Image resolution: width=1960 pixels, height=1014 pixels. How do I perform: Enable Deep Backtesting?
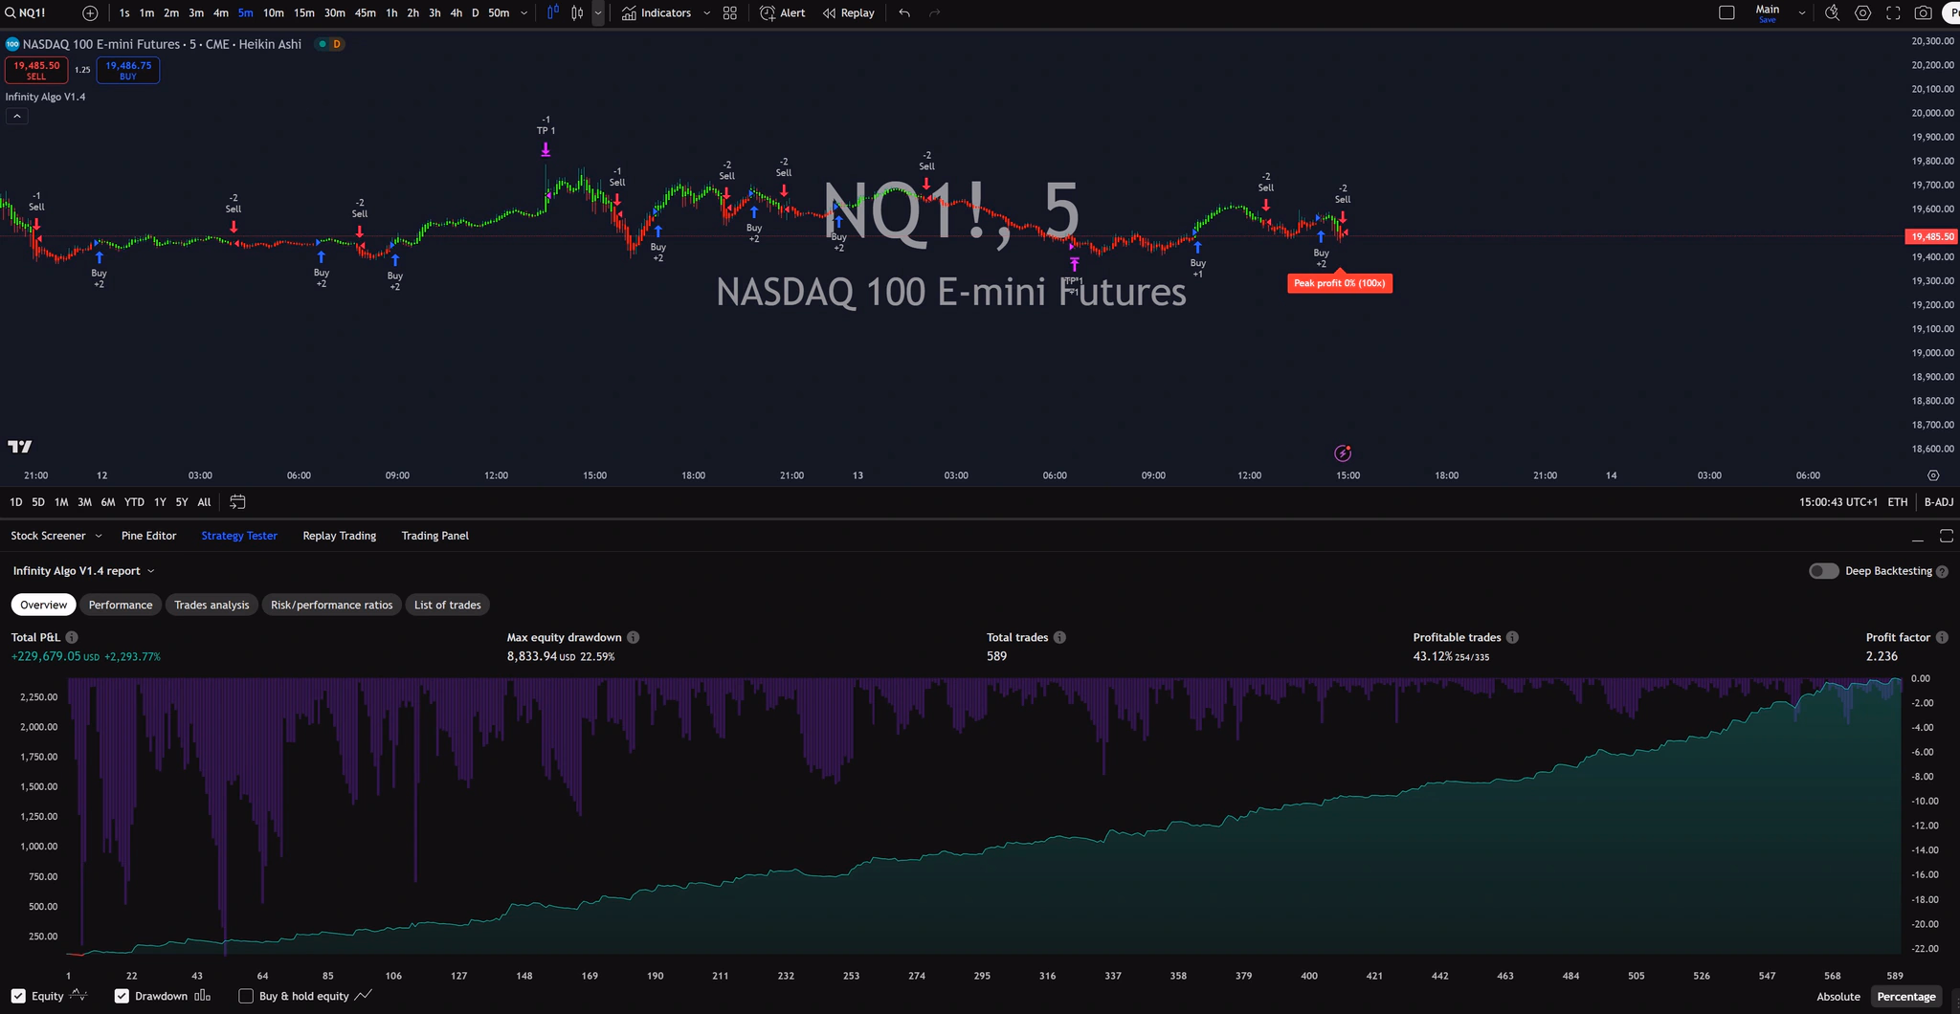tap(1823, 570)
